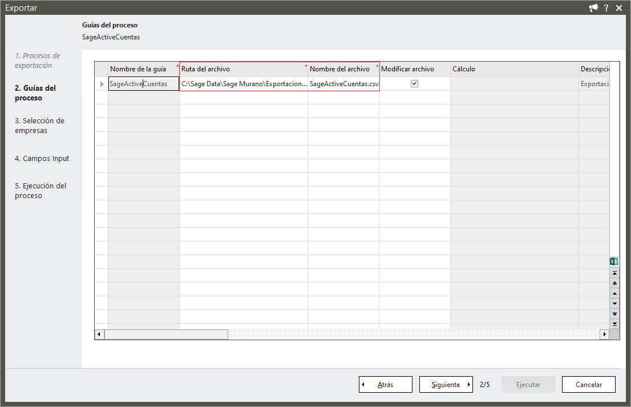
Task: Click Cancelar to abort export
Action: click(588, 384)
